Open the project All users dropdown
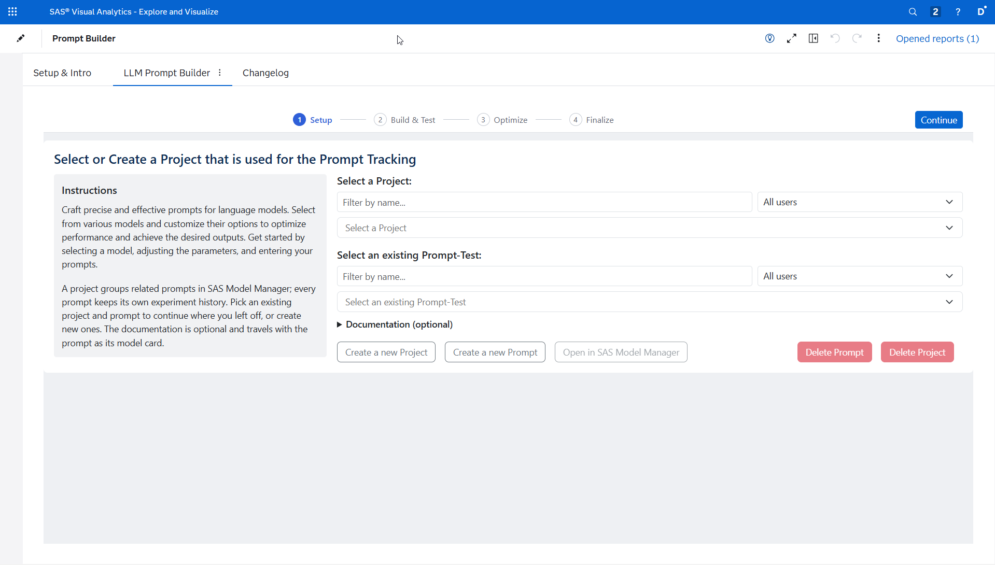This screenshot has width=995, height=565. [860, 202]
